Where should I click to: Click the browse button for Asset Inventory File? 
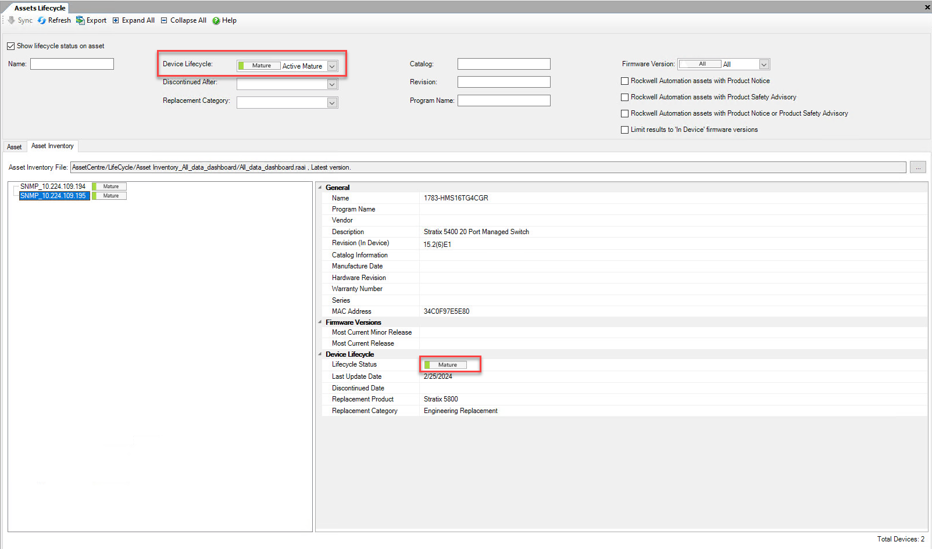[x=918, y=167]
